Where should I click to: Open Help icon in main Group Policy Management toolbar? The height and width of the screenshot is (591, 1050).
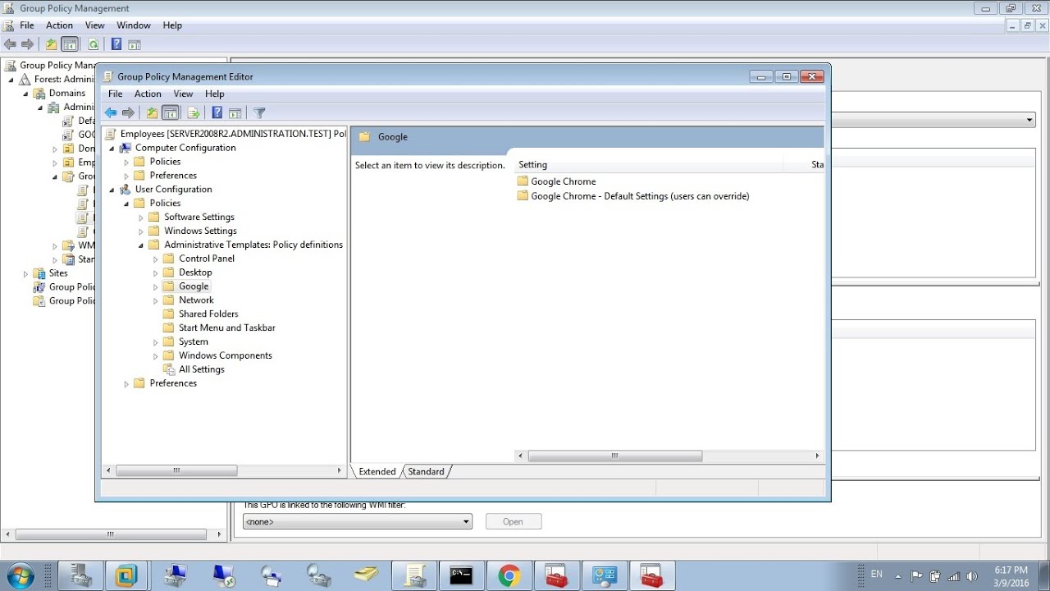click(116, 44)
